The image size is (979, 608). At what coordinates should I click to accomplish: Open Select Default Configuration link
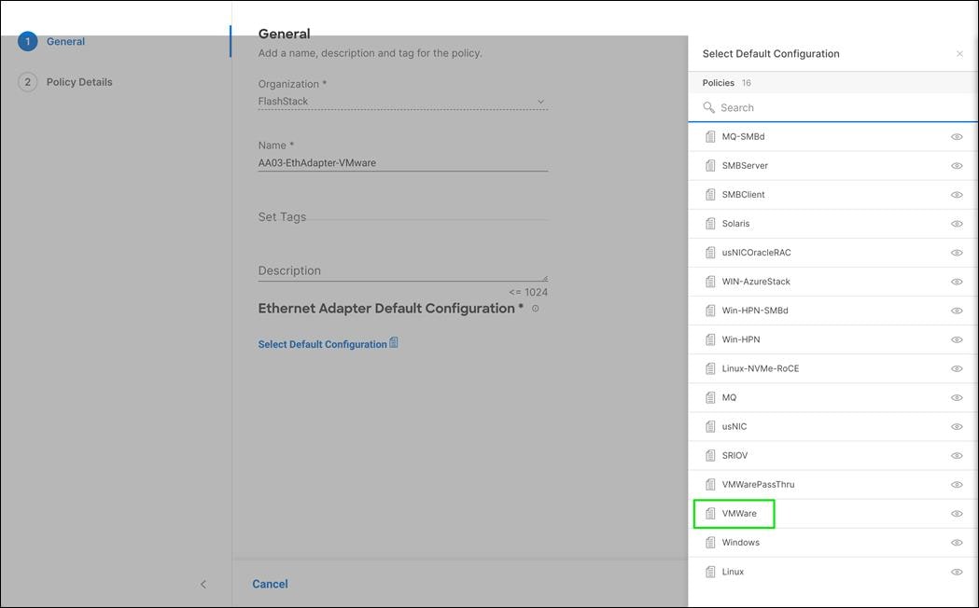pos(322,342)
